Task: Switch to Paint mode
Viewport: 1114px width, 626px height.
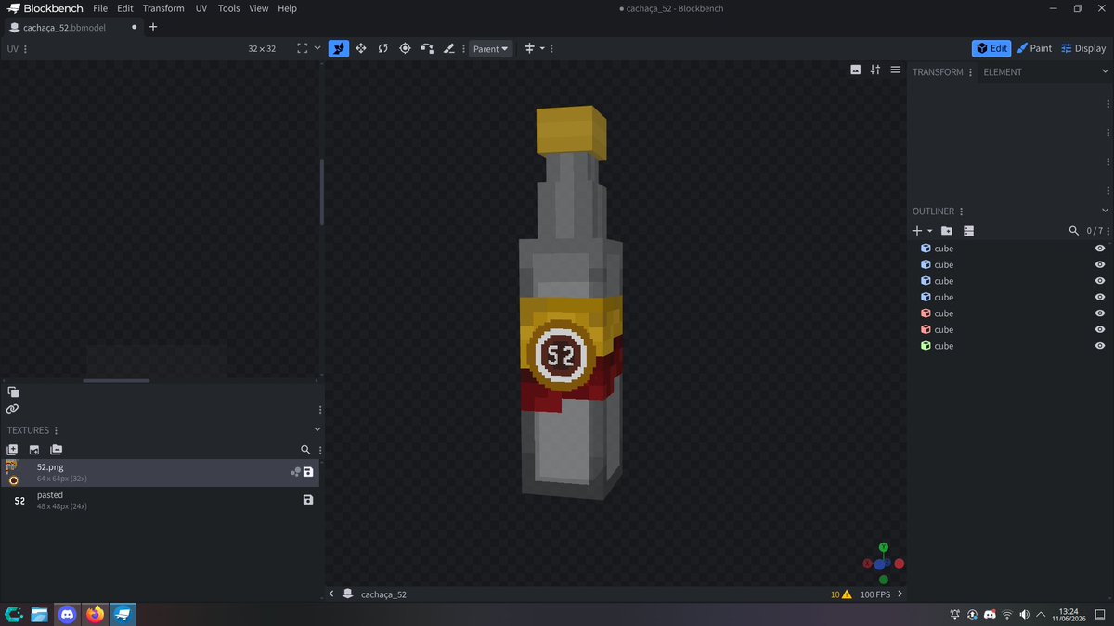Action: click(1034, 48)
